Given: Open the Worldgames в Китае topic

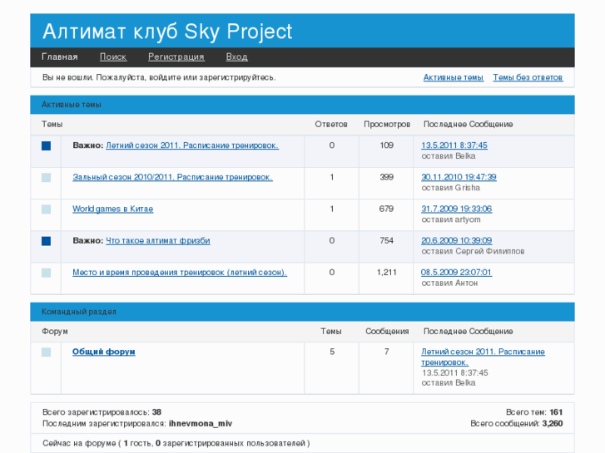Looking at the screenshot, I should coord(112,209).
